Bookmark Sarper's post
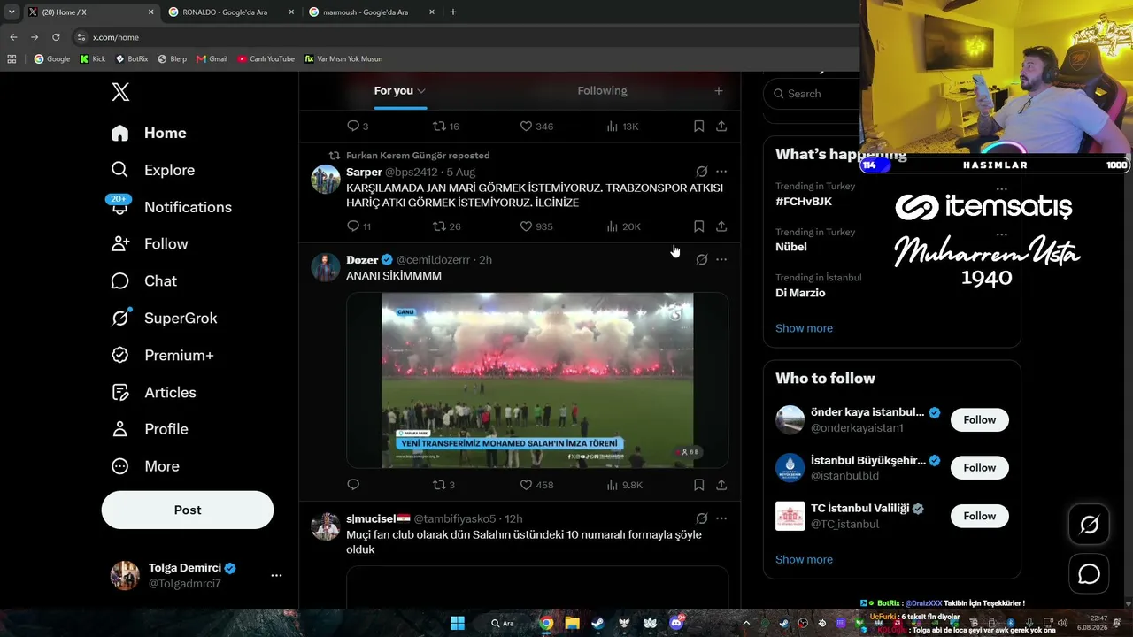Screen dimensions: 1133x637 click(698, 226)
